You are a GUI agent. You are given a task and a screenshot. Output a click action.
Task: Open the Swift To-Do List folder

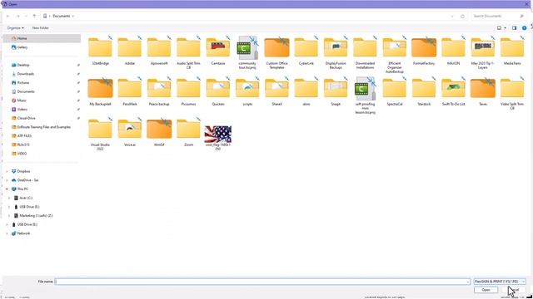[453, 91]
